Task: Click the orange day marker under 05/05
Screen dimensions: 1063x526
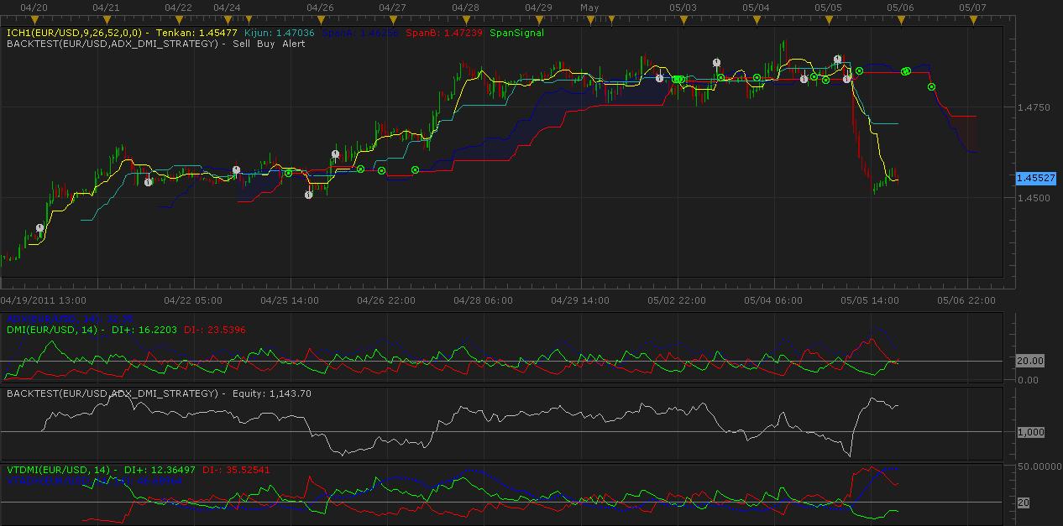Action: pos(829,18)
